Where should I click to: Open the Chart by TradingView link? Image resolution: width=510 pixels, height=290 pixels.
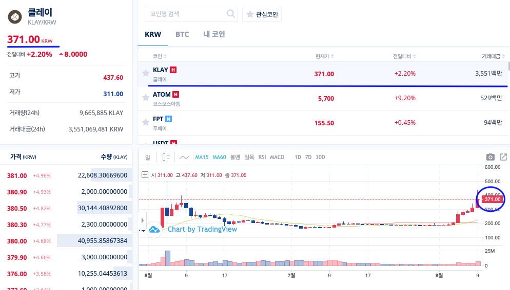(202, 229)
